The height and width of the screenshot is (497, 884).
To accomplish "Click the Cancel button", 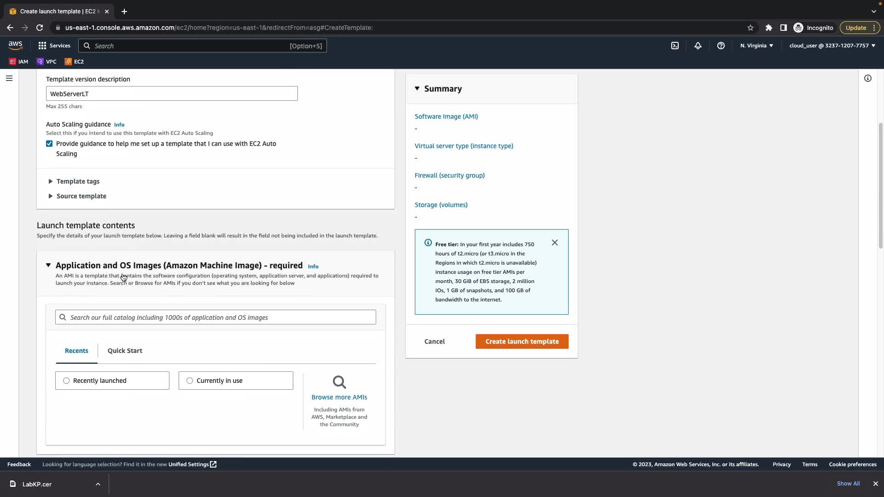I will coord(434,341).
